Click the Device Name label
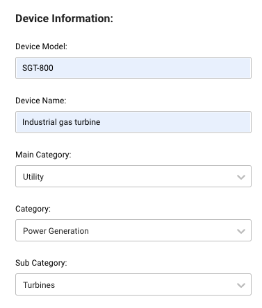 (41, 101)
